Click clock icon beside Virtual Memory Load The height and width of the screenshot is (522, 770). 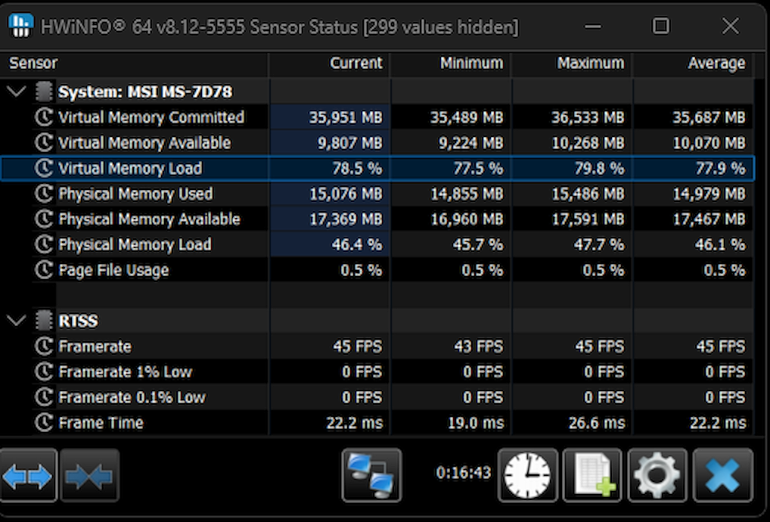click(44, 169)
